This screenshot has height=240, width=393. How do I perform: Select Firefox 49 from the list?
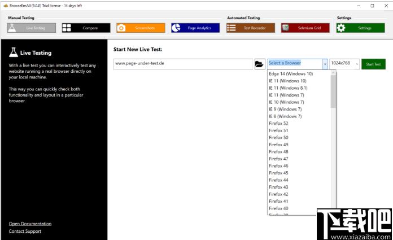299,145
